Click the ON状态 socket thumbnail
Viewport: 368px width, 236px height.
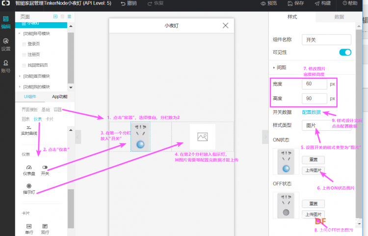[x=286, y=161]
